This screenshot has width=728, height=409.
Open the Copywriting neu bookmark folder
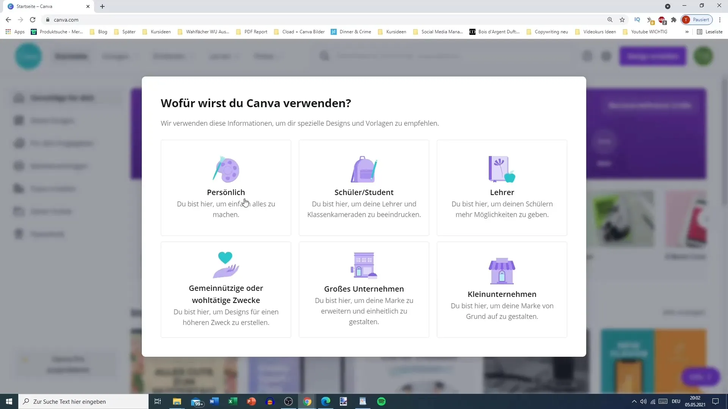(547, 32)
